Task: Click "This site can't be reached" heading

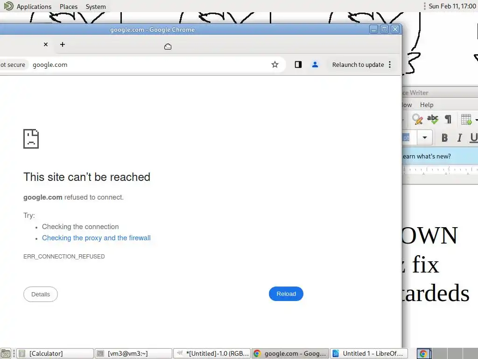Action: point(87,177)
